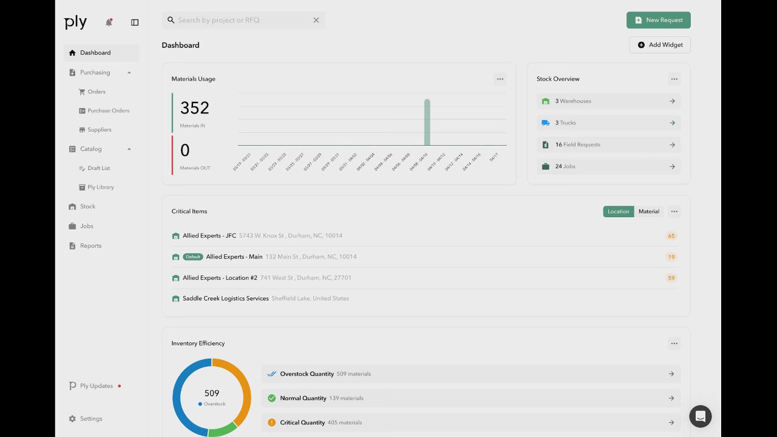Open the 3 Warehouses row
The height and width of the screenshot is (437, 777).
coord(608,101)
